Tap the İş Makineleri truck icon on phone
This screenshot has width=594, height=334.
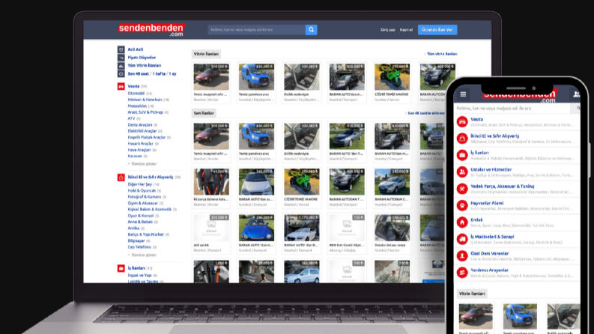[x=462, y=239]
